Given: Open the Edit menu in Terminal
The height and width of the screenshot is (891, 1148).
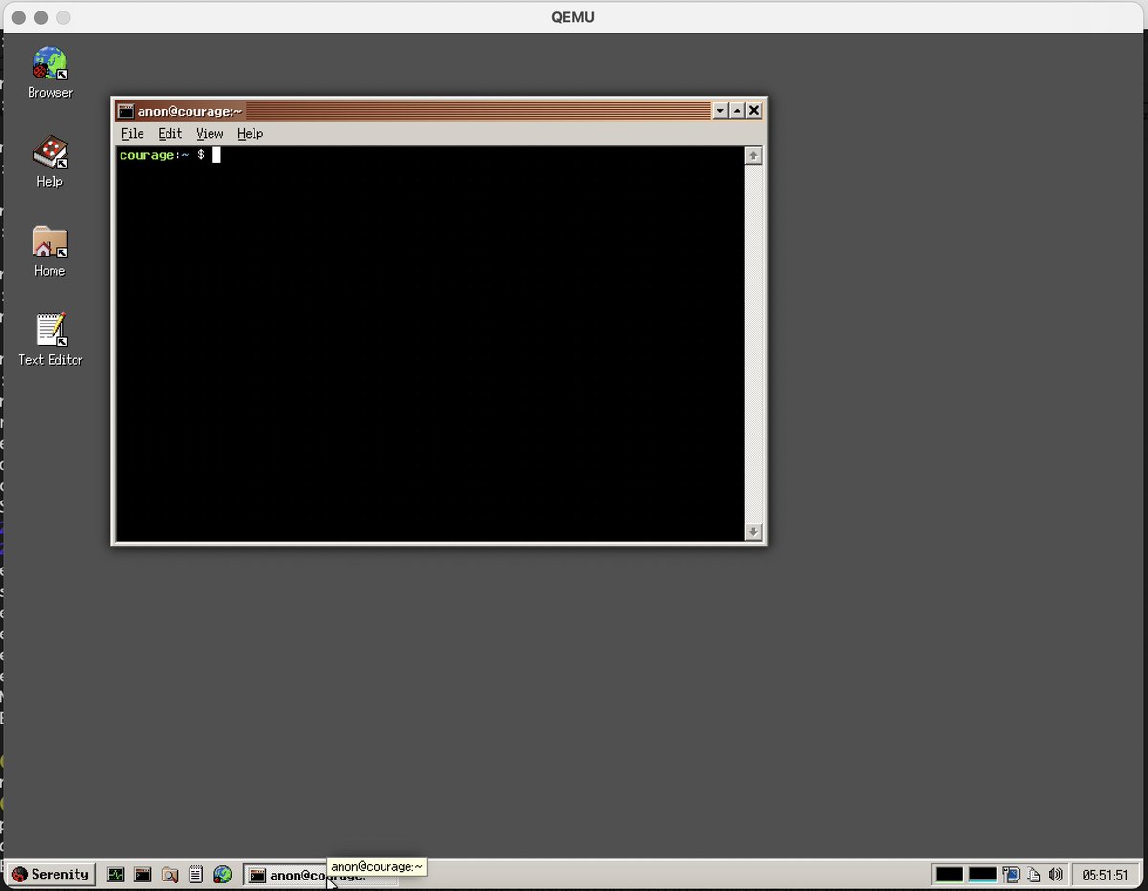Looking at the screenshot, I should point(169,134).
